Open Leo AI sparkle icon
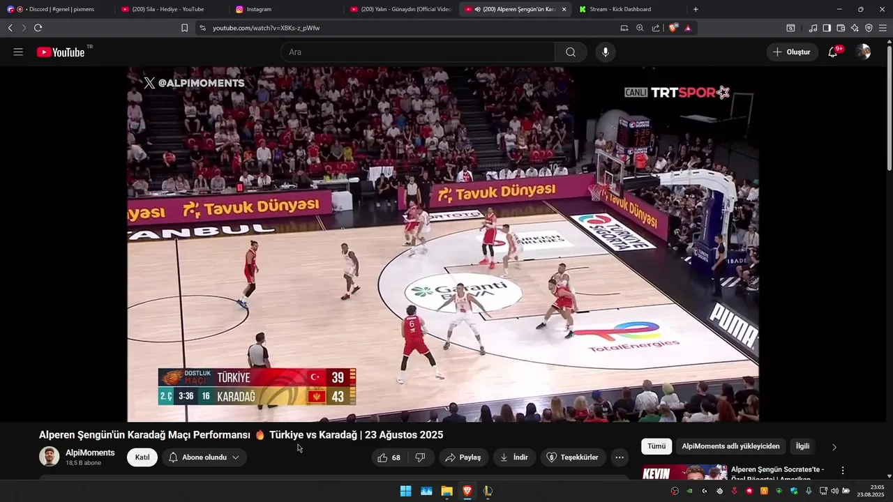The height and width of the screenshot is (502, 893). point(855,28)
